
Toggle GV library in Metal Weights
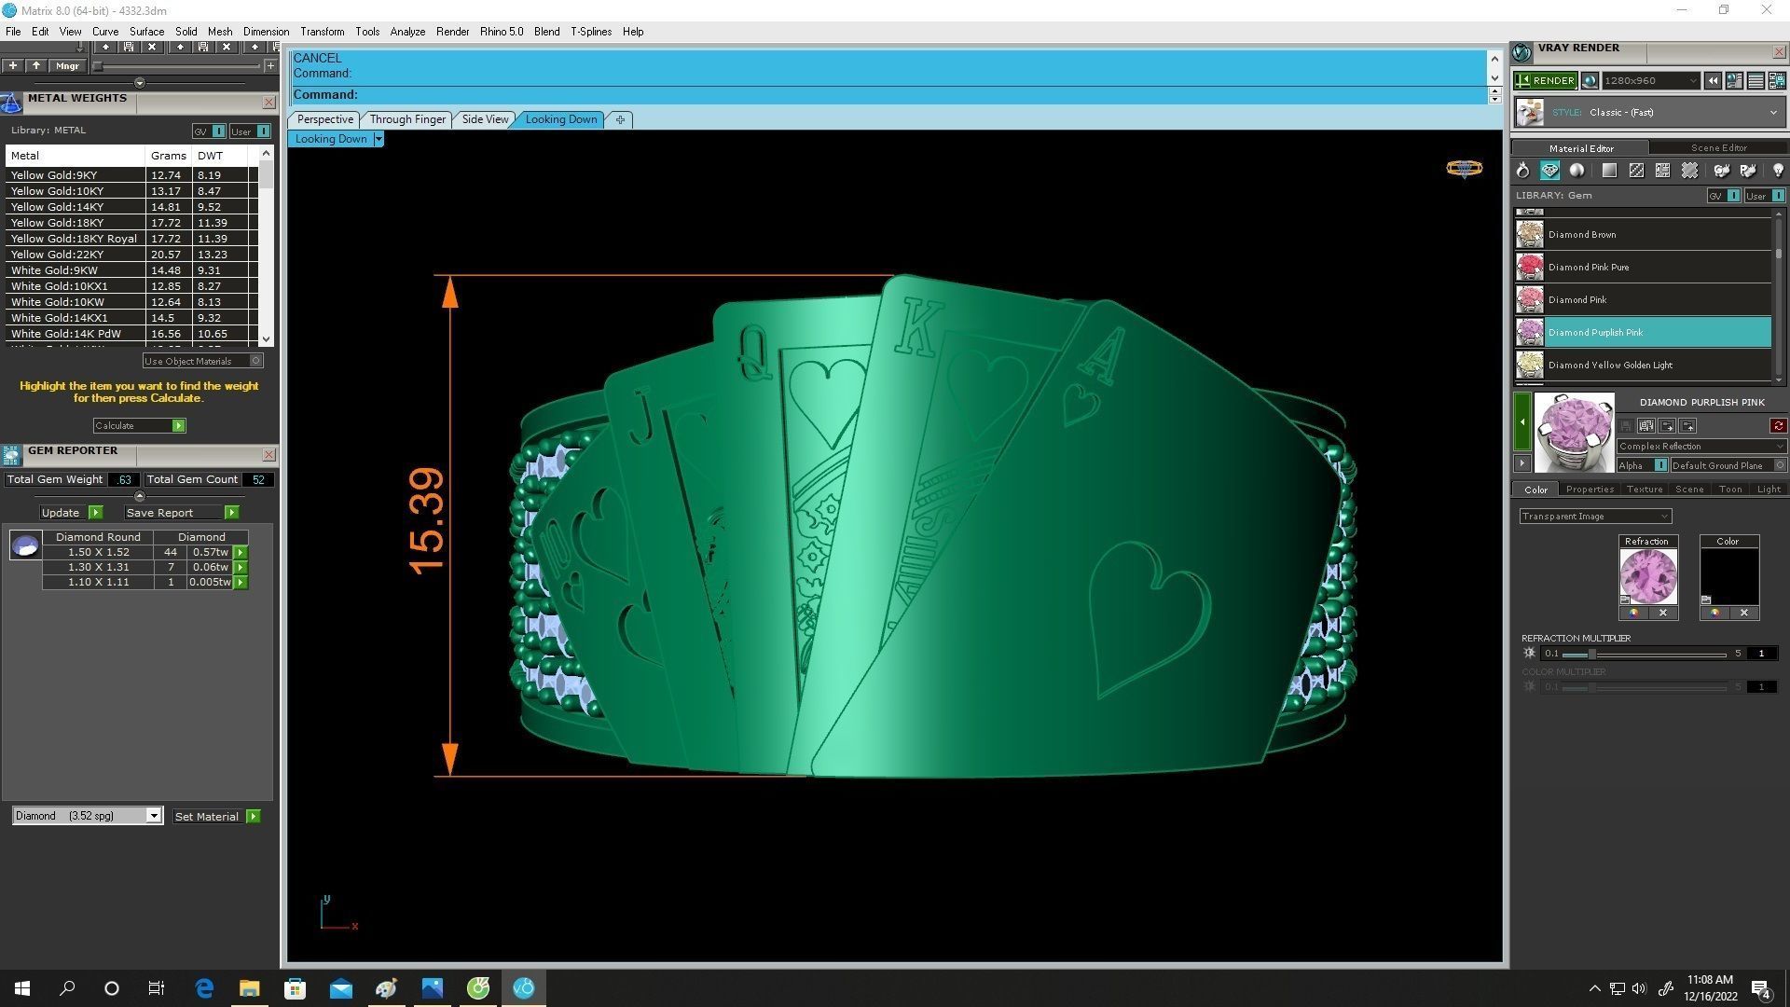pos(209,131)
